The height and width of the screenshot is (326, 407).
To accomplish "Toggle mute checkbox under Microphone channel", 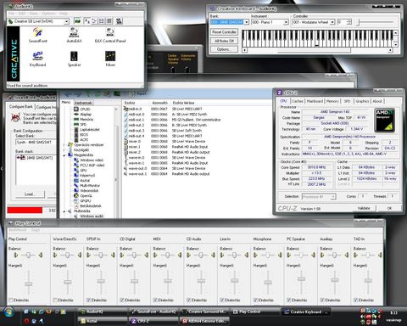I will click(x=255, y=300).
